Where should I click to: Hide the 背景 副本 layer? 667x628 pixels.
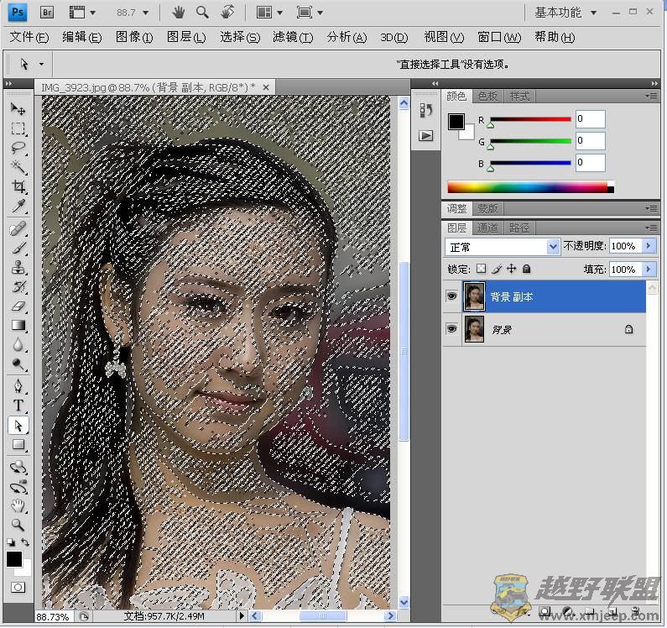(x=452, y=296)
